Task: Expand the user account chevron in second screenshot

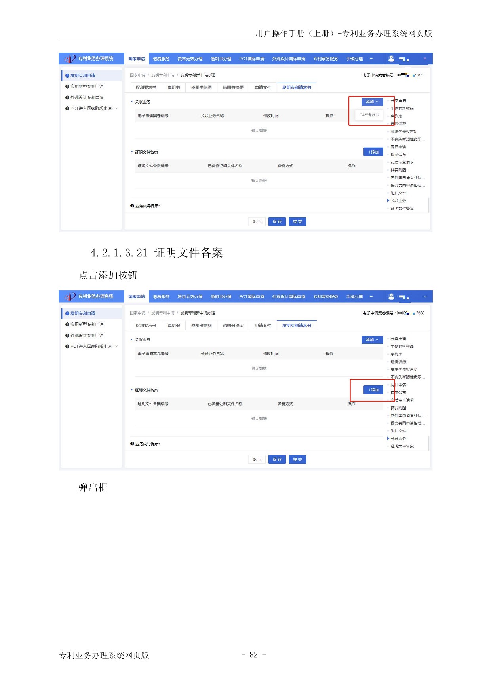Action: click(x=425, y=297)
